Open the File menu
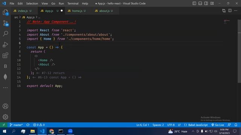241x135 pixels. pos(12,3)
